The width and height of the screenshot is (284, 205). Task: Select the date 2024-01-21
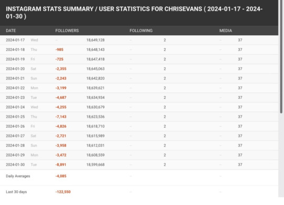click(15, 78)
